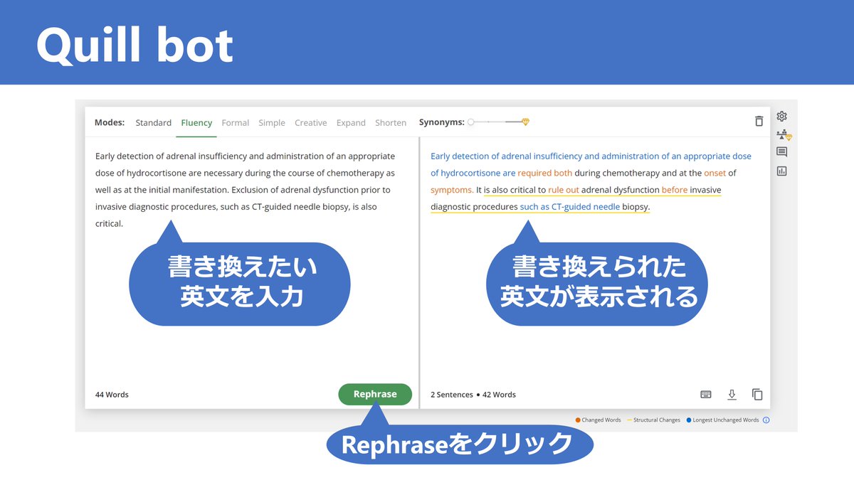Click the changed word "symptoms." in output
Screen dimensions: 854x480
tap(452, 190)
